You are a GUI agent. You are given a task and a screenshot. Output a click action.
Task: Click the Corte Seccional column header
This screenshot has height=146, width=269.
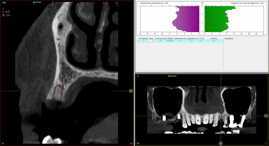pyautogui.click(x=161, y=38)
